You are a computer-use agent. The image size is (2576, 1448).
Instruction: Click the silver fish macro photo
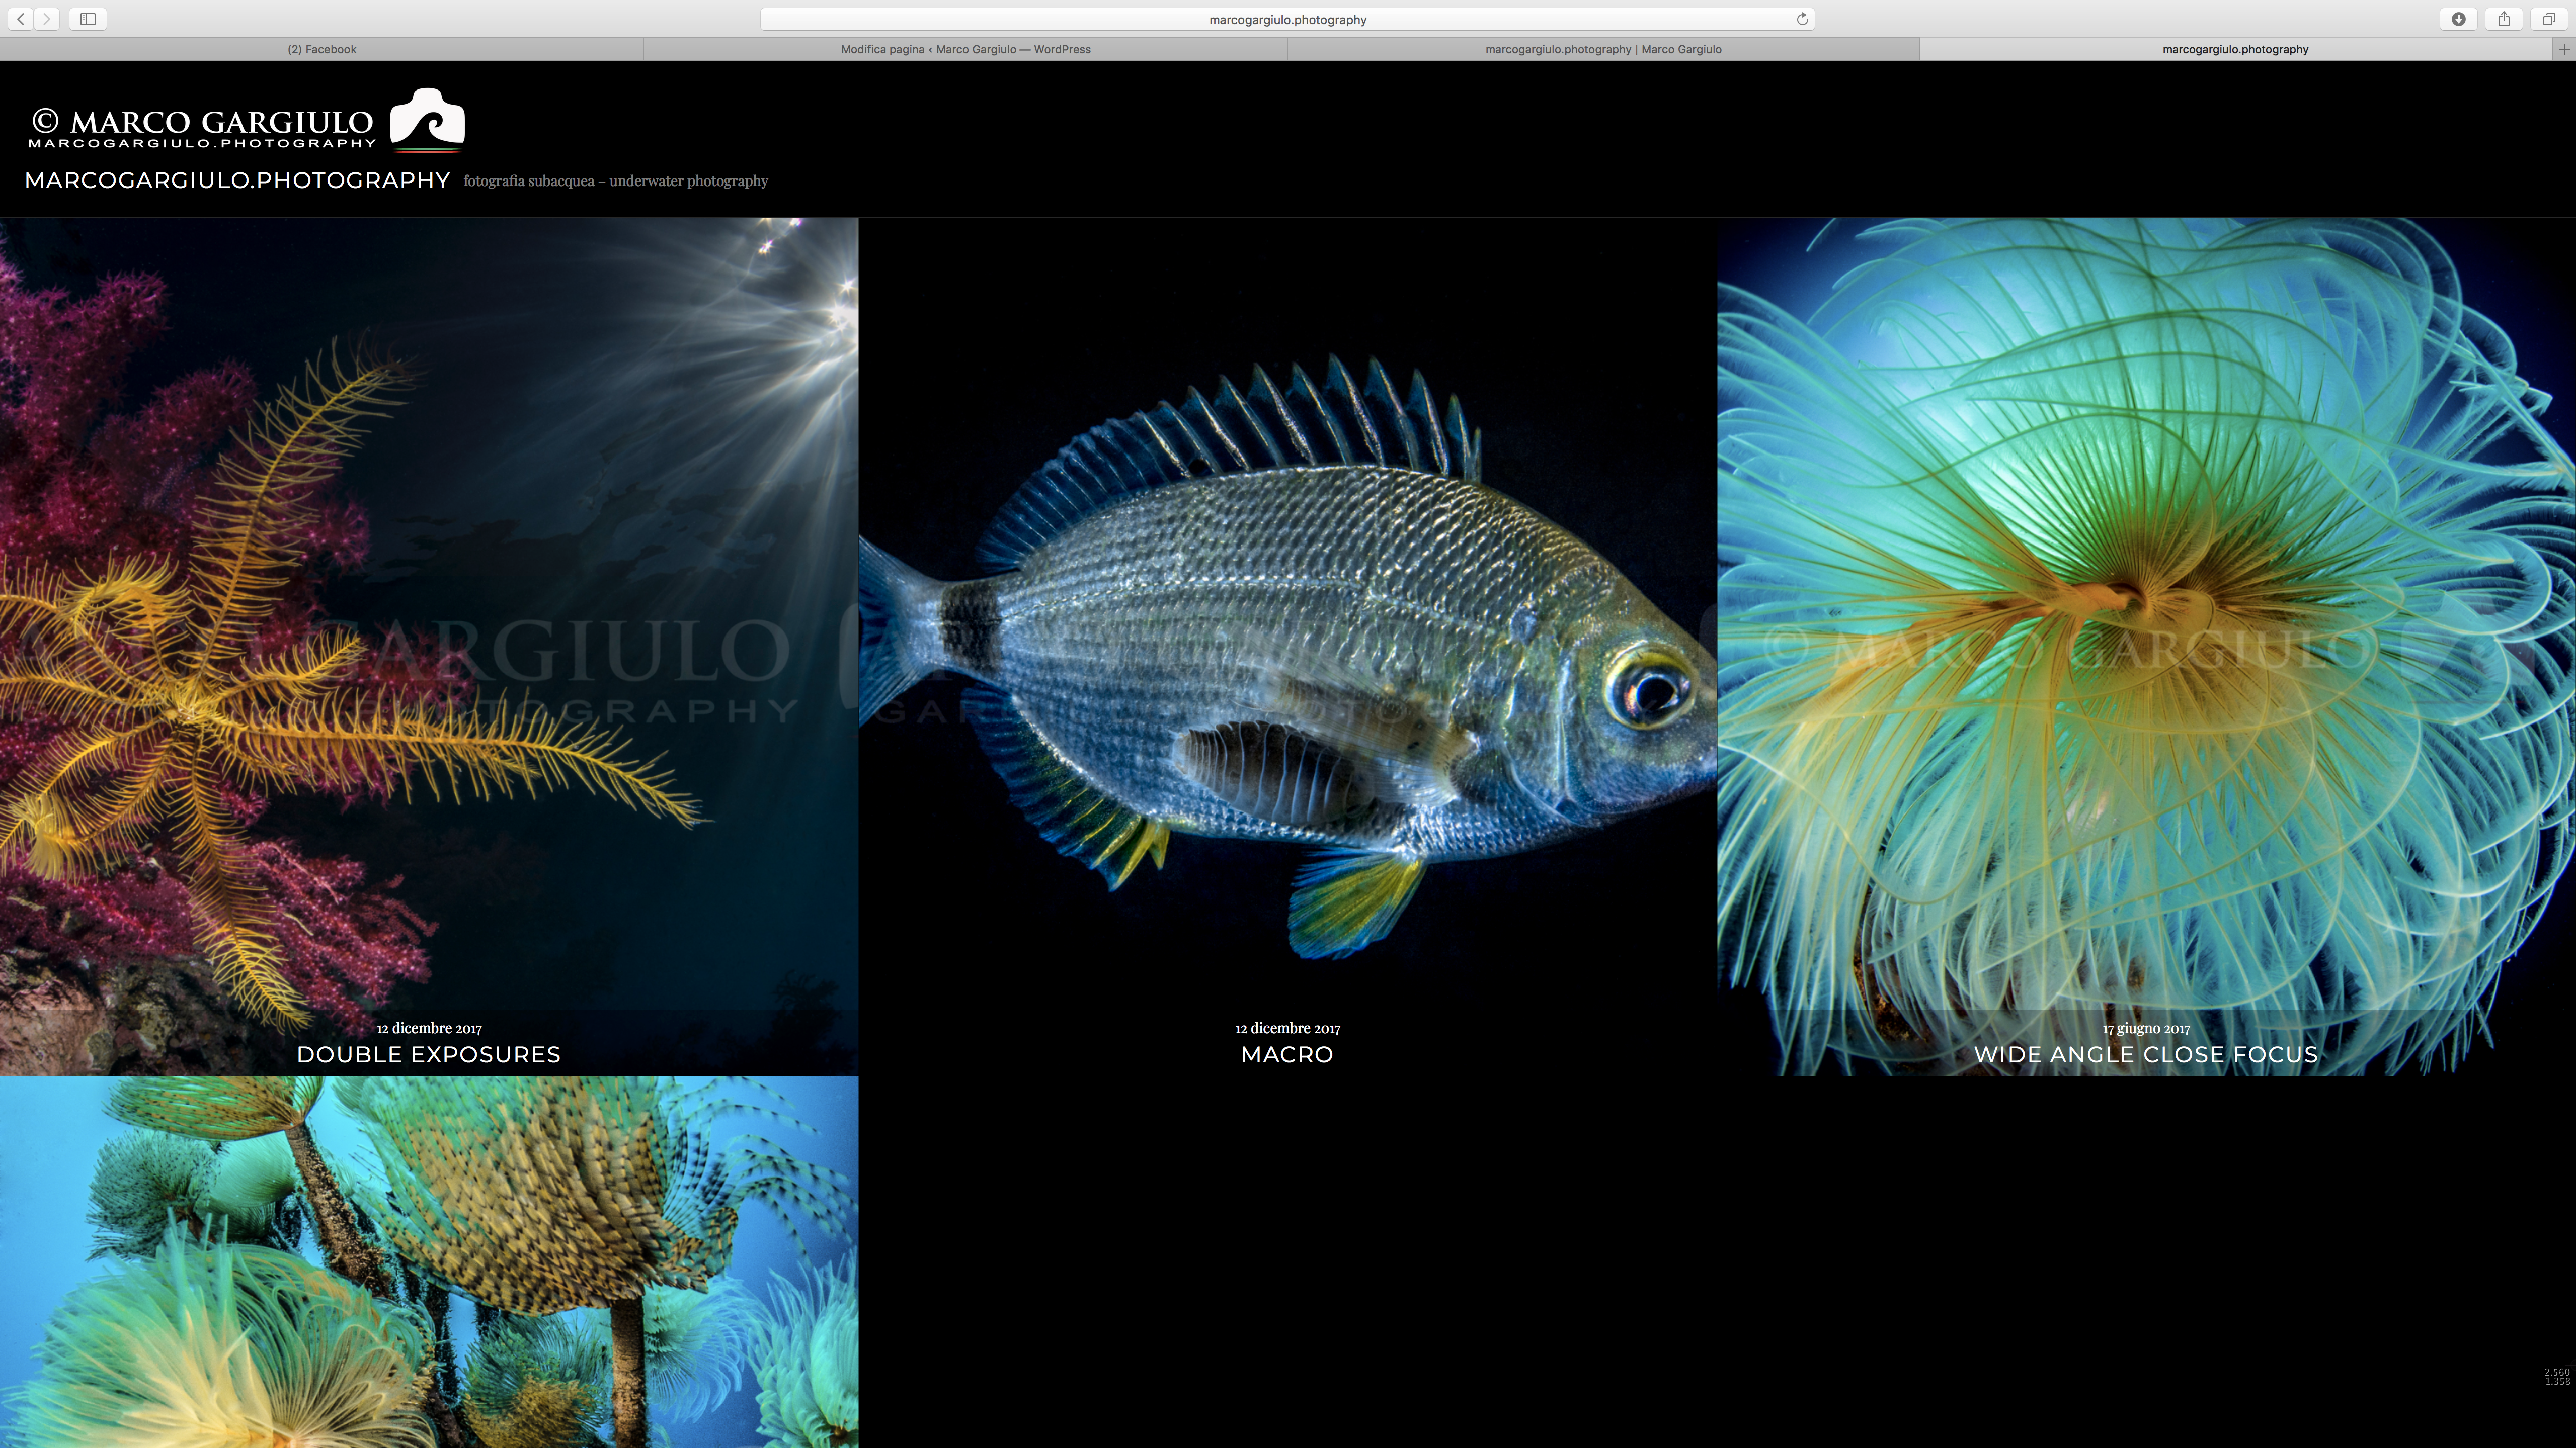click(1287, 647)
